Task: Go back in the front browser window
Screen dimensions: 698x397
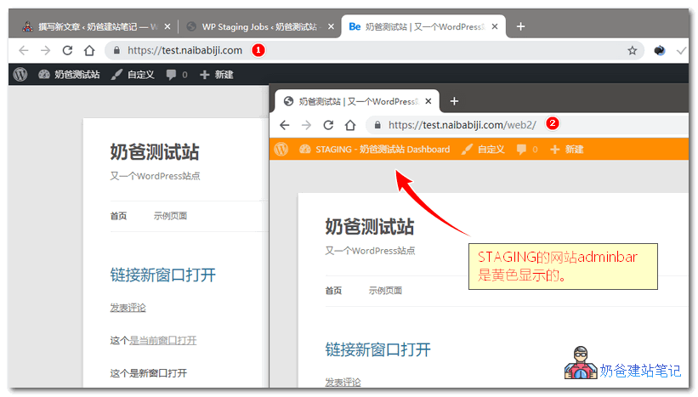Action: point(285,125)
